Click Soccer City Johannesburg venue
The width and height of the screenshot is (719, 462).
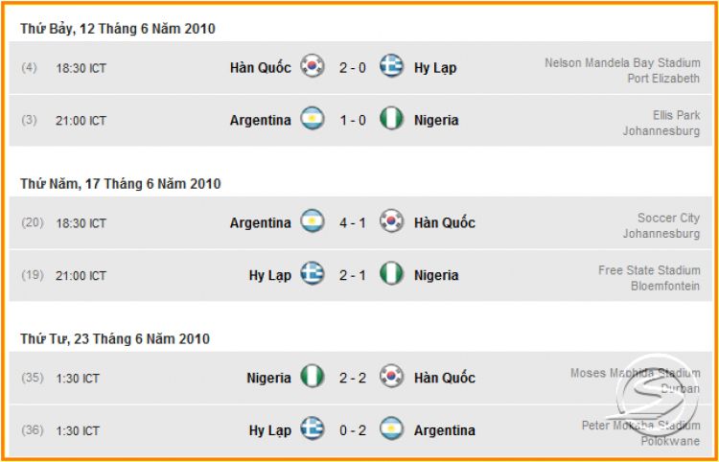pyautogui.click(x=661, y=225)
